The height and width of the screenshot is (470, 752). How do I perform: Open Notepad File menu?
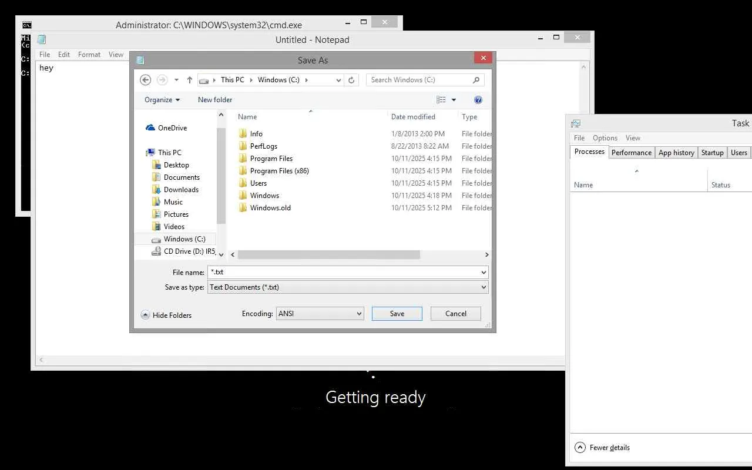(x=45, y=55)
